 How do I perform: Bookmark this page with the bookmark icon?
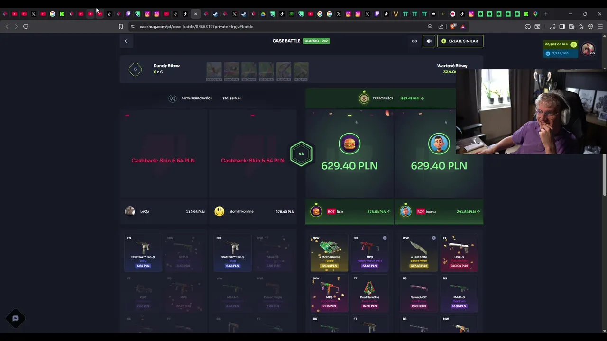pos(120,27)
